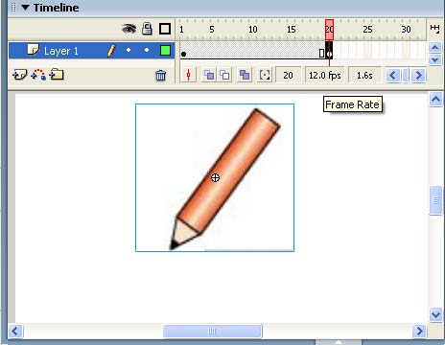Image resolution: width=445 pixels, height=345 pixels.
Task: Collapse the Timeline panel triangle
Action: tap(25, 8)
